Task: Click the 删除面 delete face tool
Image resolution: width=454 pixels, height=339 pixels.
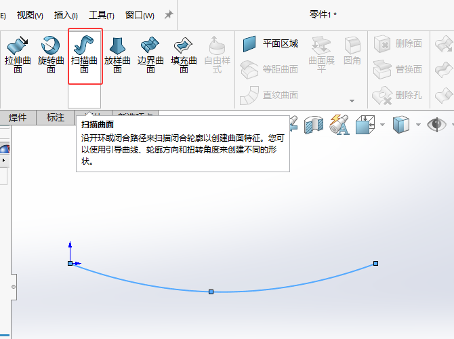Action: (398, 44)
